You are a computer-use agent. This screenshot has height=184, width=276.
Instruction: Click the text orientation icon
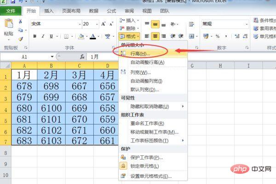172,24
